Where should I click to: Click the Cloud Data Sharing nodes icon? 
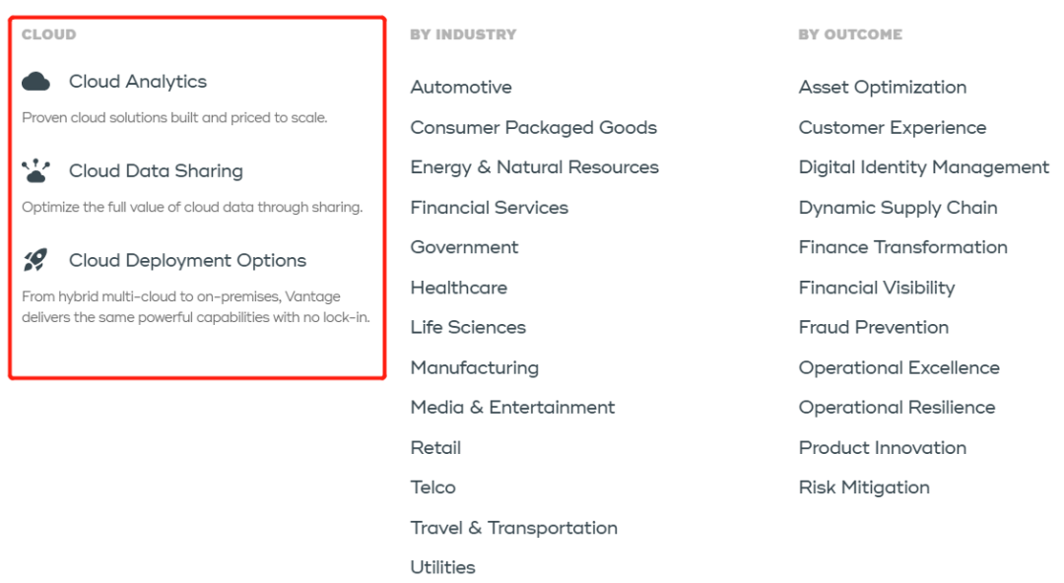pyautogui.click(x=35, y=171)
